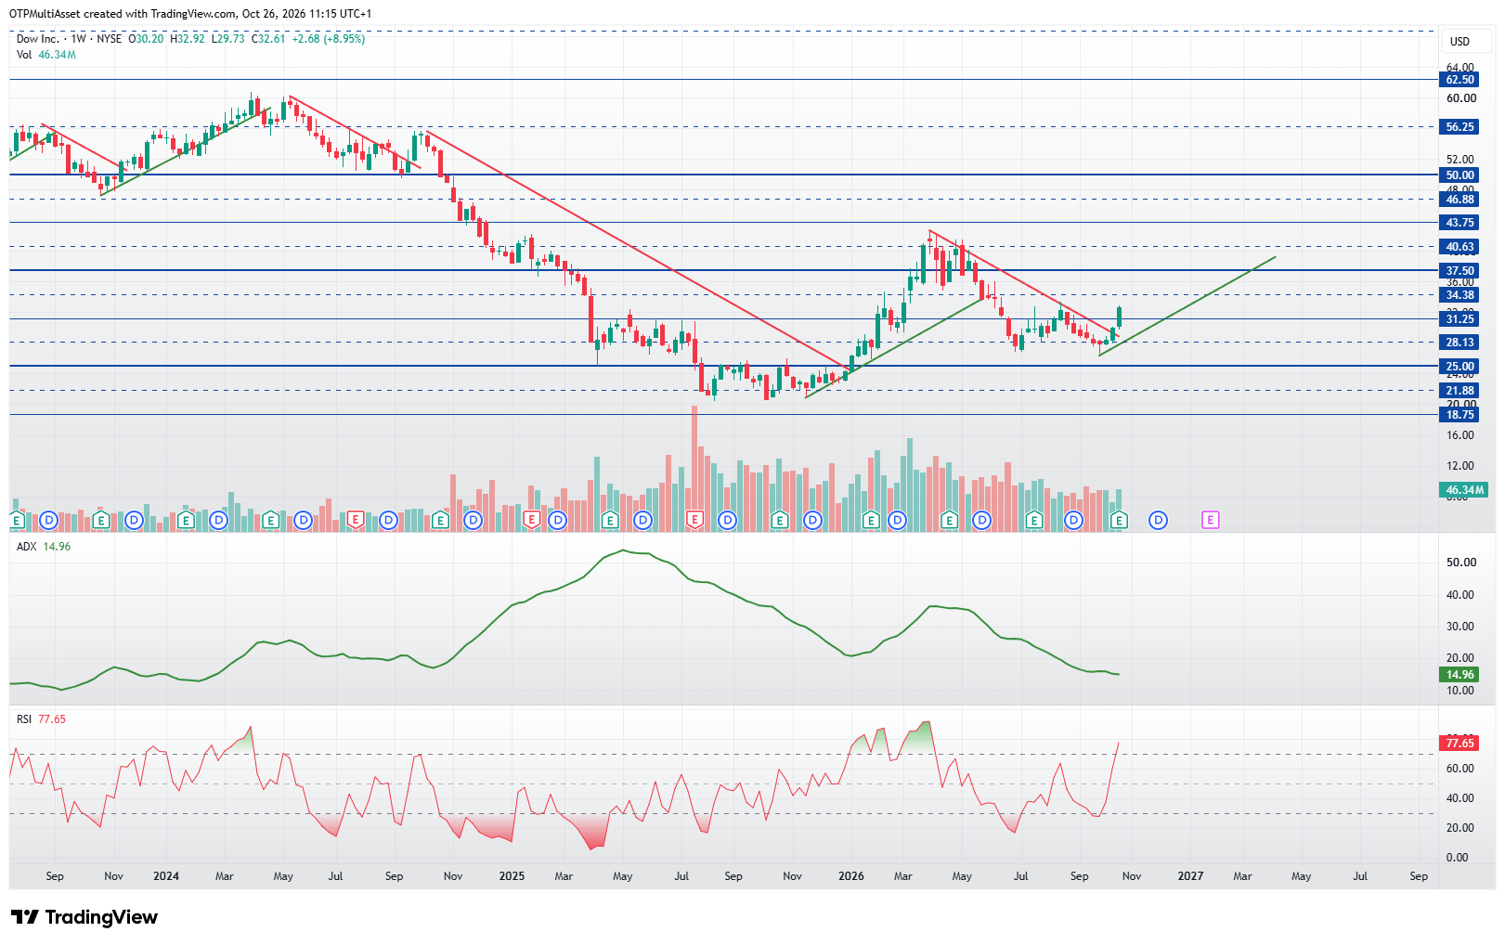Click the red 77.65 RSI scale label
The image size is (1505, 945).
pos(1460,744)
